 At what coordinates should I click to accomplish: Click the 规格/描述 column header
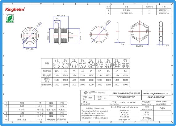[x=22, y=120]
